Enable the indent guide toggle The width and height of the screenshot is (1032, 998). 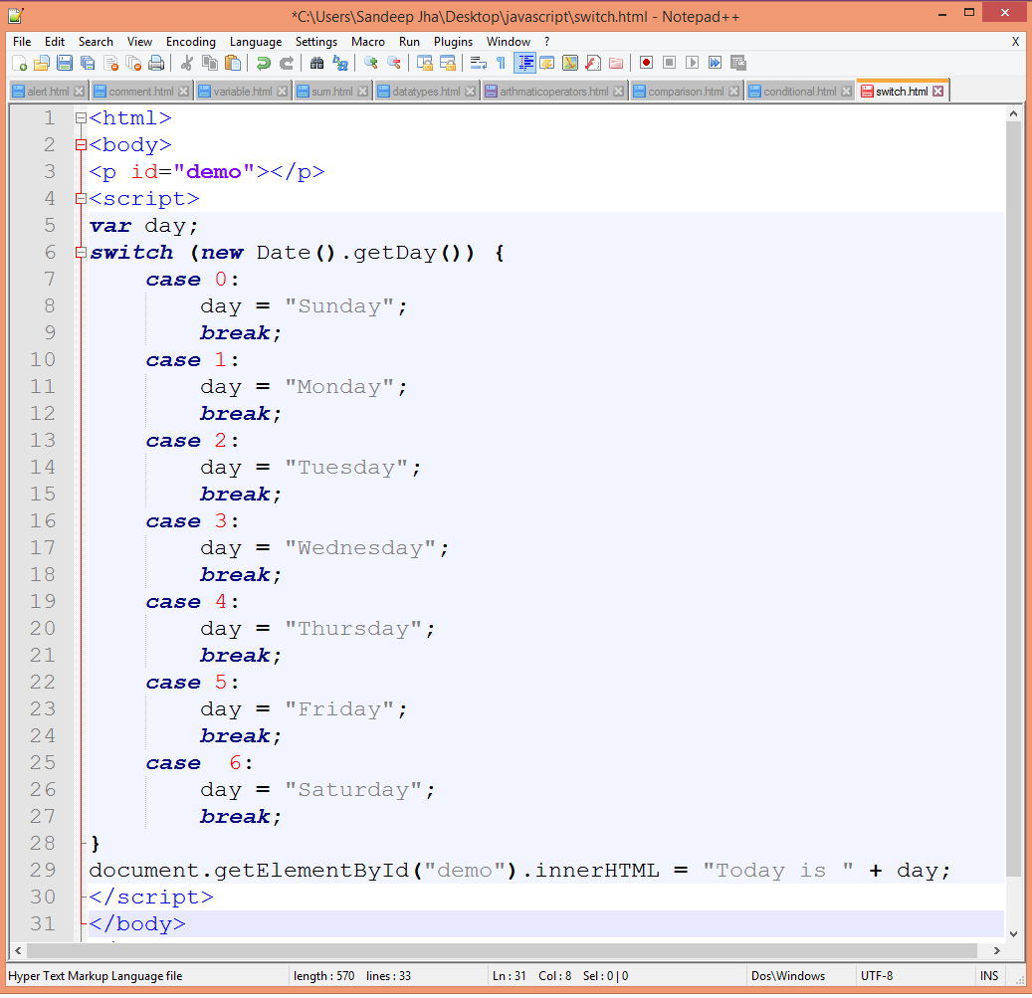pyautogui.click(x=525, y=63)
